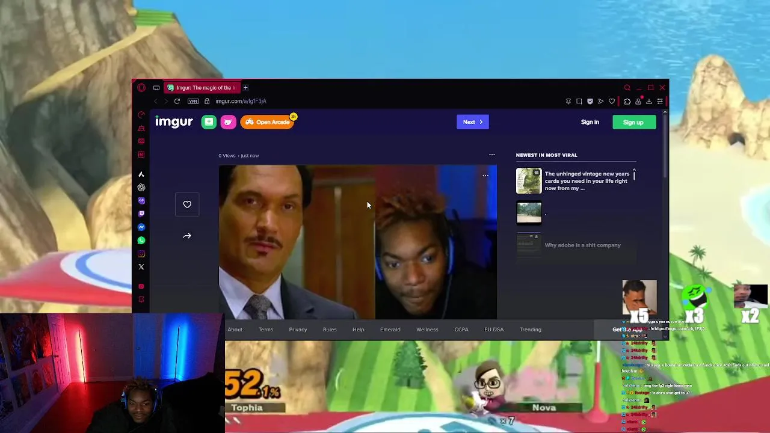Open the player send-arrow toolbar icon

point(600,101)
